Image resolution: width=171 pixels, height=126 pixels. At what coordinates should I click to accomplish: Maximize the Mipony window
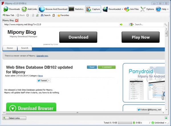coord(160,3)
